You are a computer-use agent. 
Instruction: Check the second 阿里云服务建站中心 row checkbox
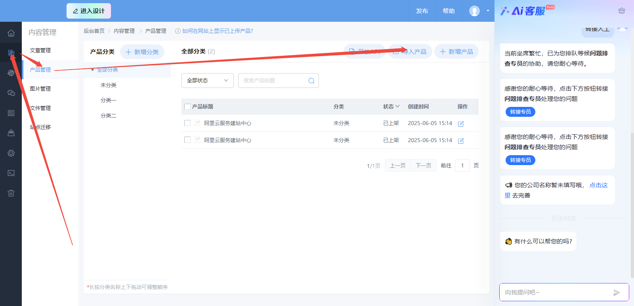[187, 140]
